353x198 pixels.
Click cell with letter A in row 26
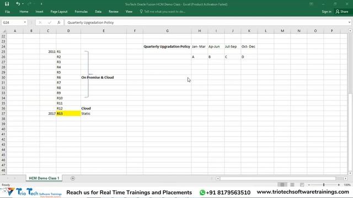pos(200,57)
